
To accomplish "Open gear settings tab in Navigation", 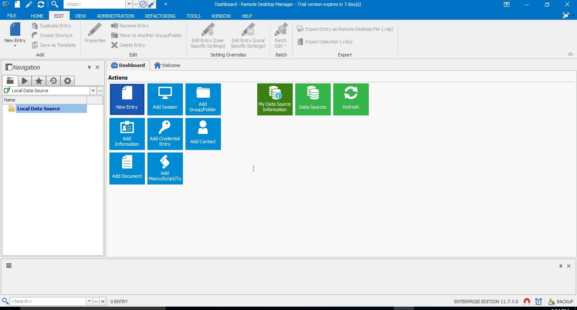I will point(67,81).
